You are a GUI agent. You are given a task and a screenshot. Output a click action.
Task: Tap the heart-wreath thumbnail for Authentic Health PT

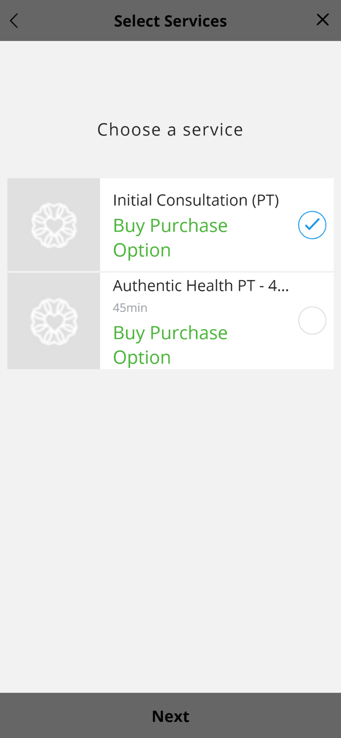point(54,320)
